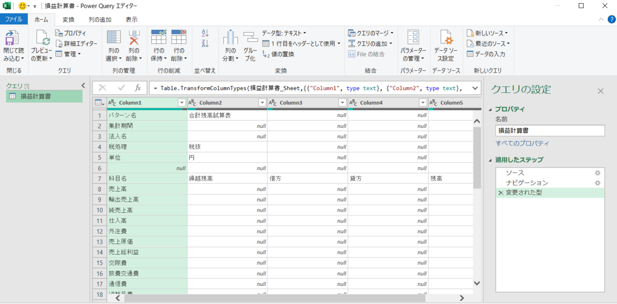
Task: Sort descending with the Z-A icon
Action: tap(206, 44)
